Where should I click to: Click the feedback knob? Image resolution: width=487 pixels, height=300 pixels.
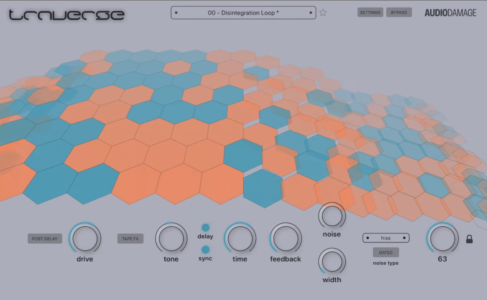pyautogui.click(x=286, y=238)
